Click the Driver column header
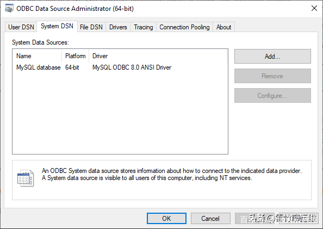This screenshot has width=323, height=229. [158, 56]
